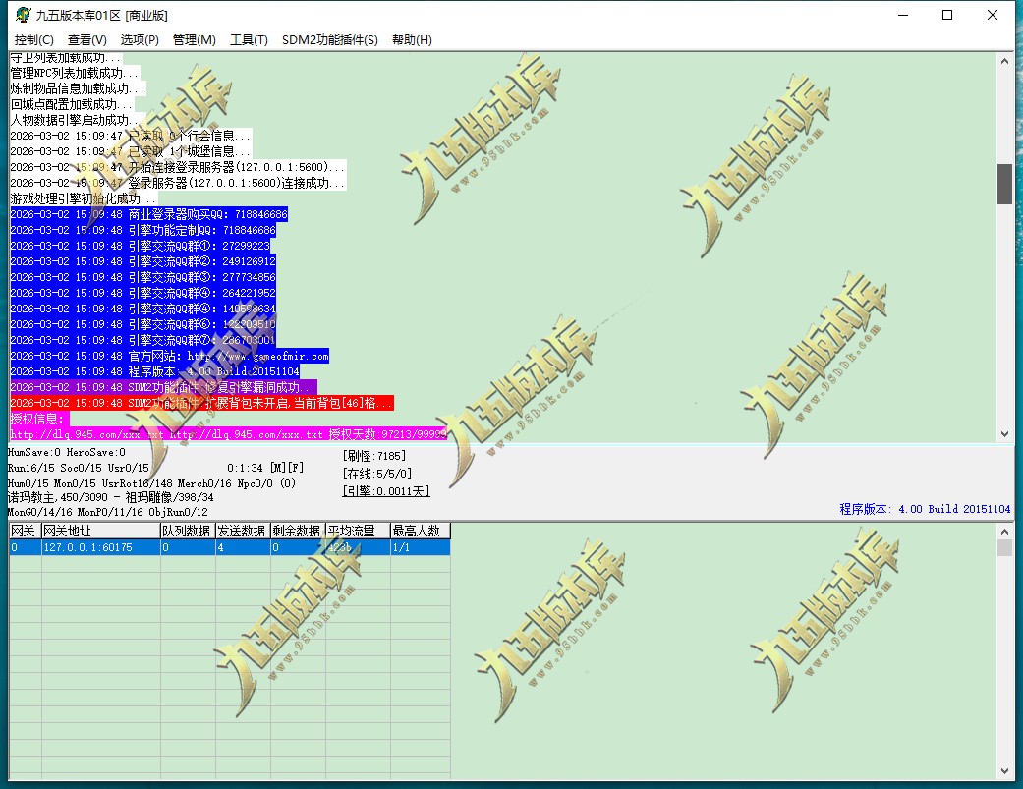Click the magenta 授权信息: line
Viewport: 1023px width, 789px height.
39,419
